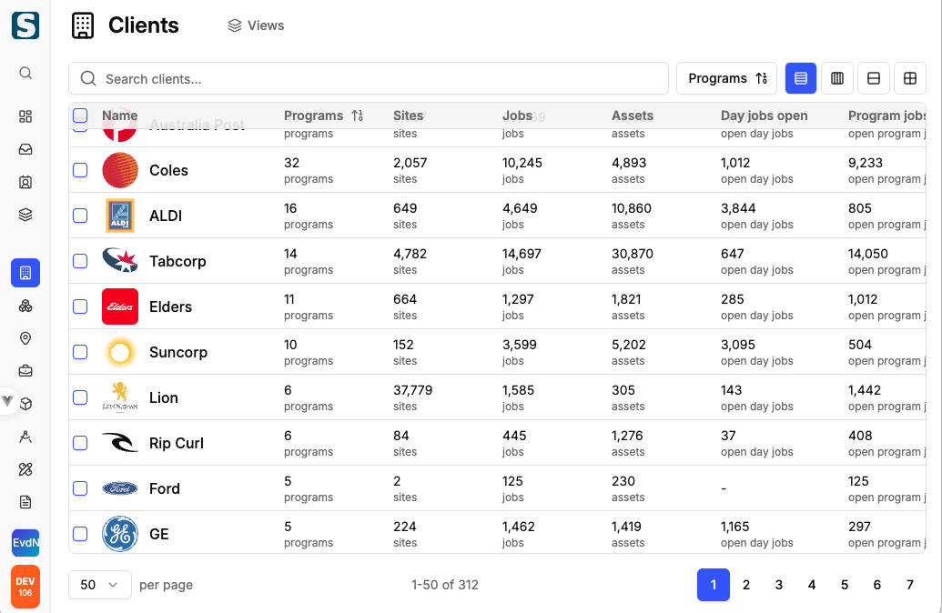
Task: Check the checkbox next to Coles
Action: pos(80,170)
